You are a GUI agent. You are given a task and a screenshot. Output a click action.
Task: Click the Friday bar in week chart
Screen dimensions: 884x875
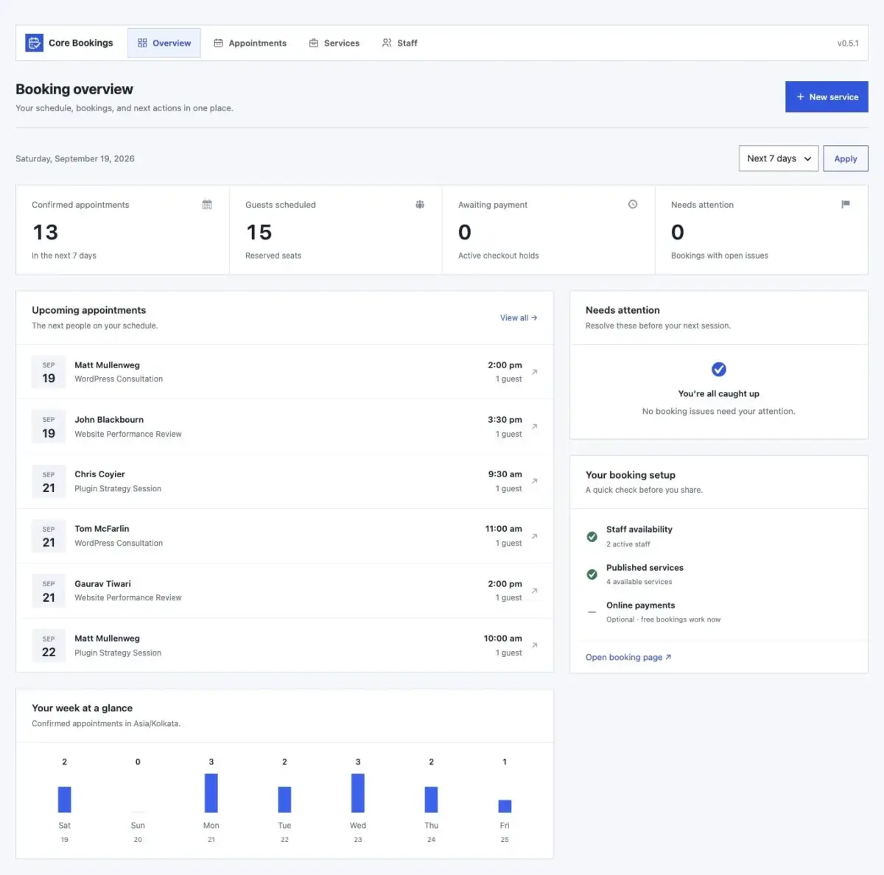(505, 807)
